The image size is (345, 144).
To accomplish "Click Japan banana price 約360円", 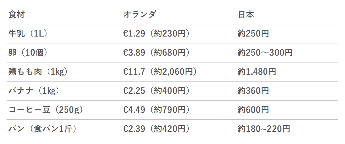I will 253,91.
